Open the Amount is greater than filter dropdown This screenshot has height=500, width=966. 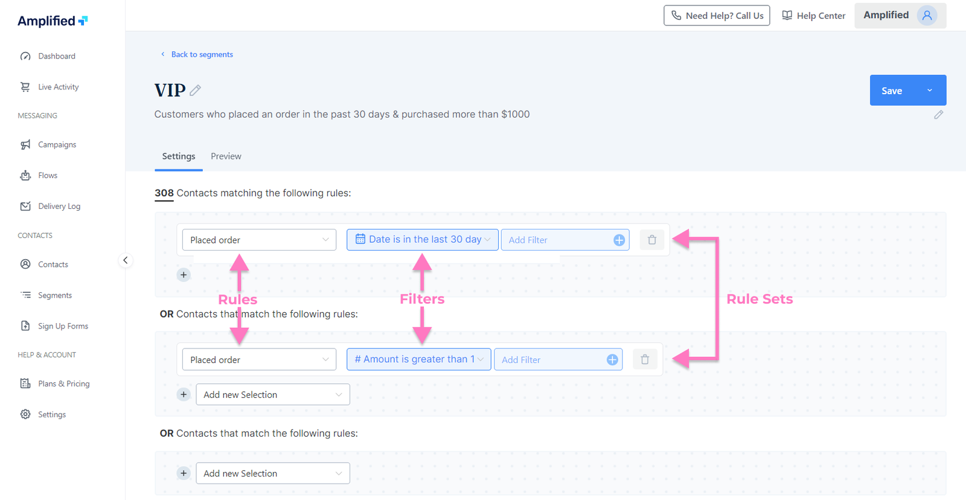pyautogui.click(x=418, y=359)
